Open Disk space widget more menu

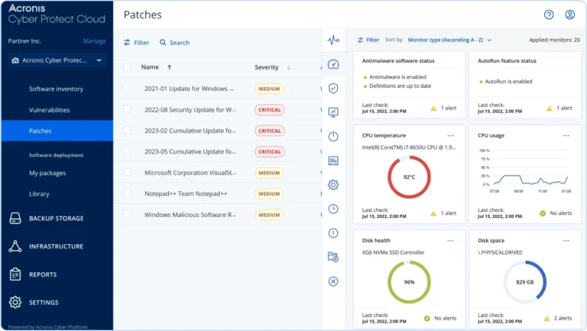(566, 241)
